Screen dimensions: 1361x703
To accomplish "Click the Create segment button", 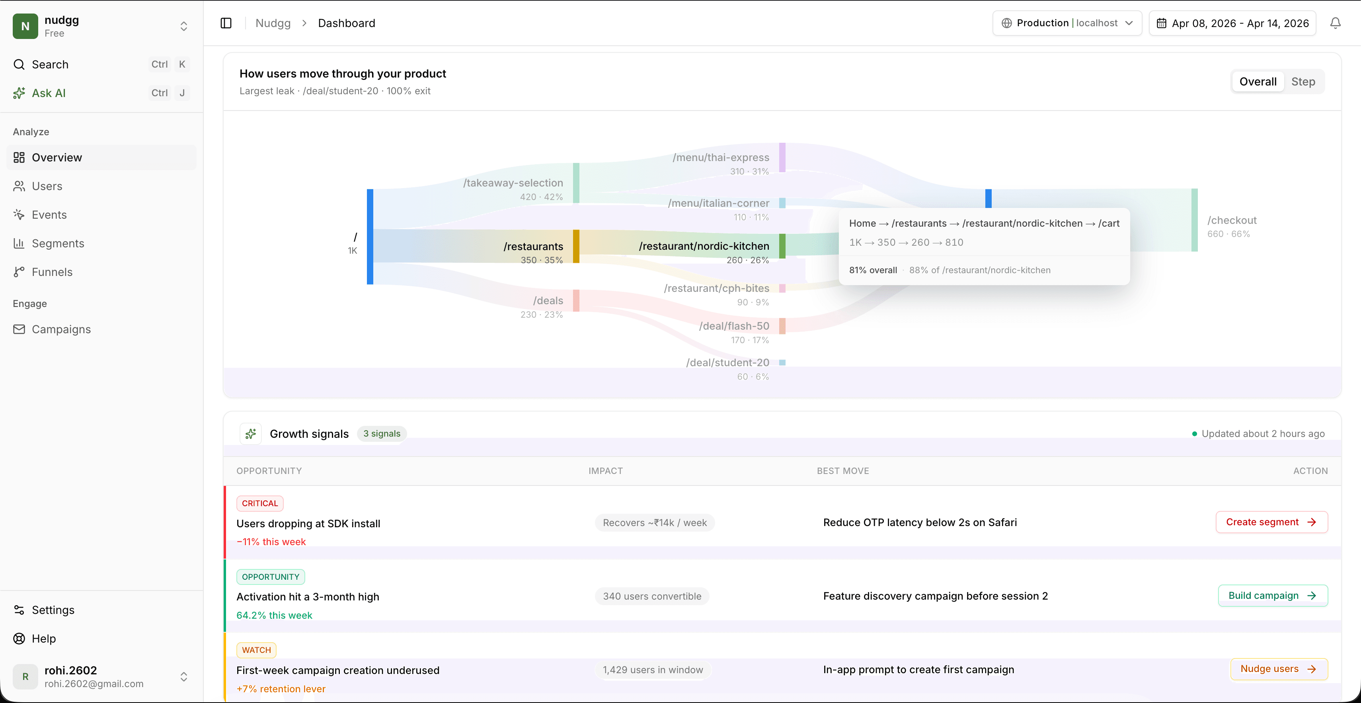I will 1272,522.
